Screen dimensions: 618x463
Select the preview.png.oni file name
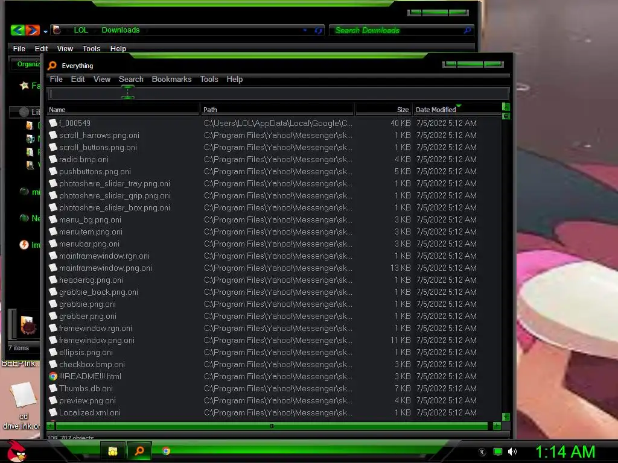point(87,400)
